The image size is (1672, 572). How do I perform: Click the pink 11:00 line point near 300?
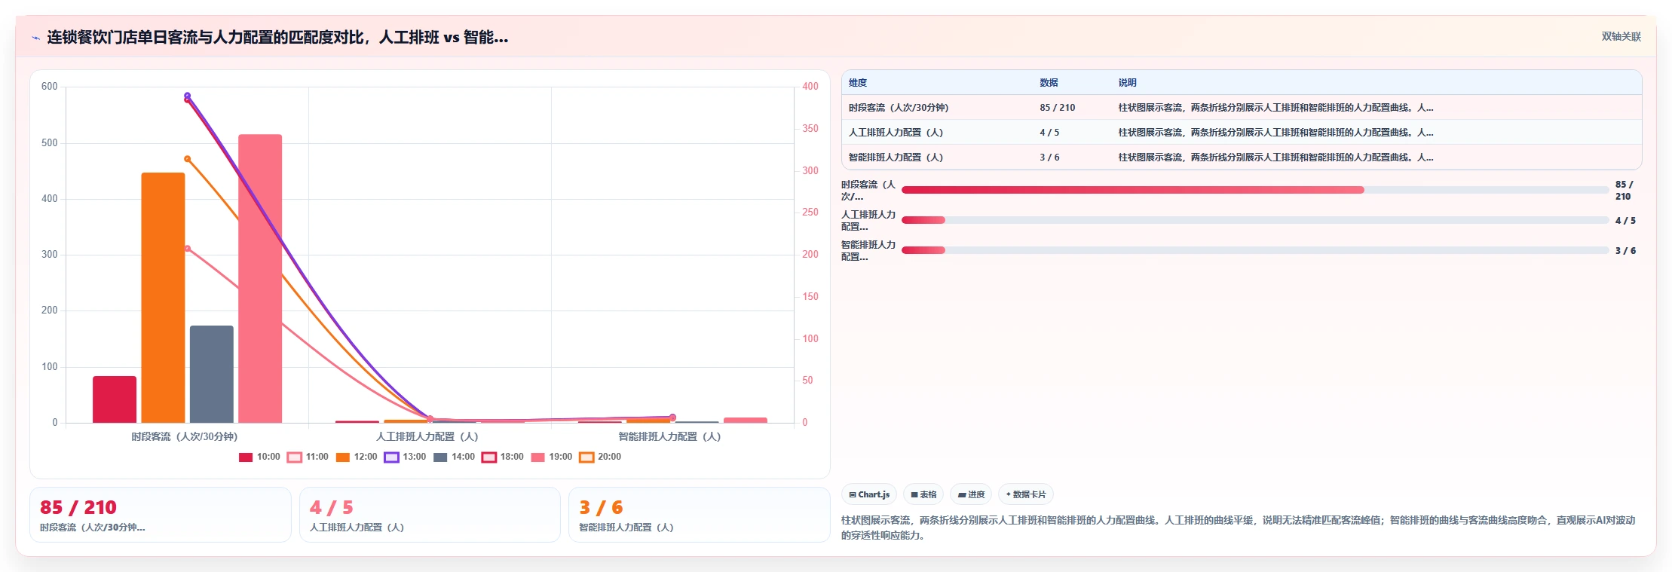(188, 249)
